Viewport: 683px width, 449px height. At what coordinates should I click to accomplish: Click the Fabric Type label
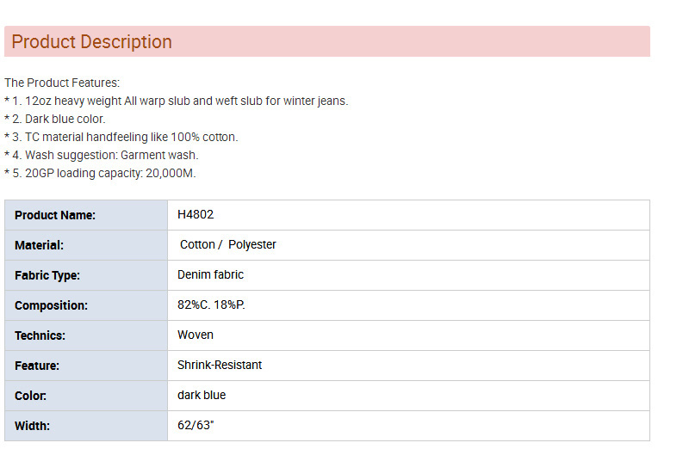(x=47, y=275)
